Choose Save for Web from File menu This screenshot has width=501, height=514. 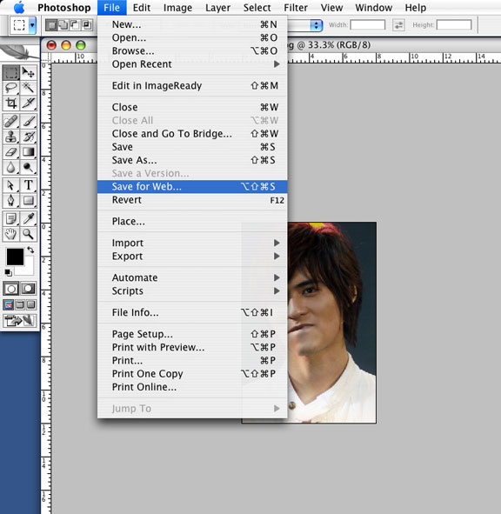[192, 186]
